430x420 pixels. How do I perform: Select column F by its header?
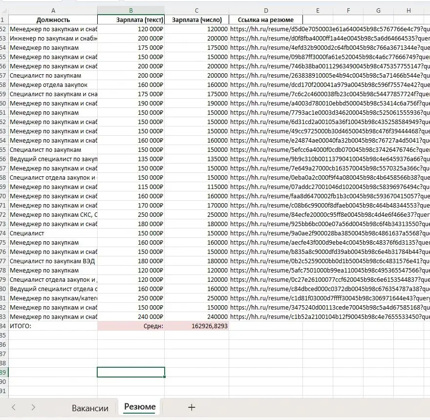(x=348, y=10)
